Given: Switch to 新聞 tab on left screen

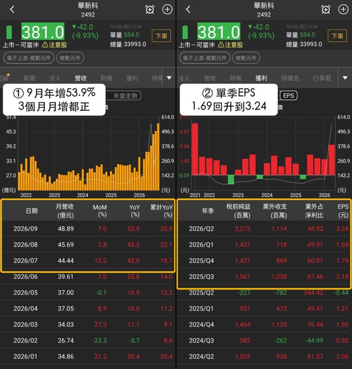Looking at the screenshot, I should (x=29, y=78).
